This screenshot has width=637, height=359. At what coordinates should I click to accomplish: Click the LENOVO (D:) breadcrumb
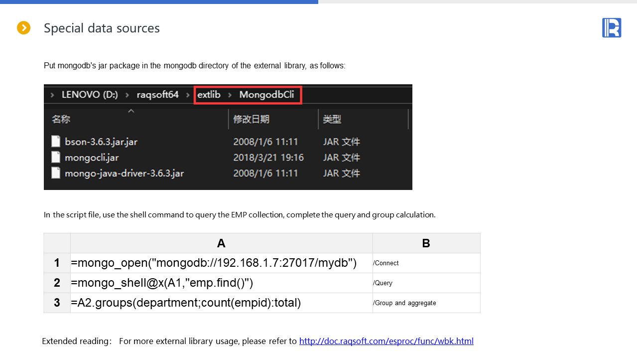90,95
